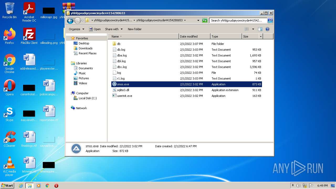
Task: Launch Google Chrome desktop shortcut
Action: point(9,64)
